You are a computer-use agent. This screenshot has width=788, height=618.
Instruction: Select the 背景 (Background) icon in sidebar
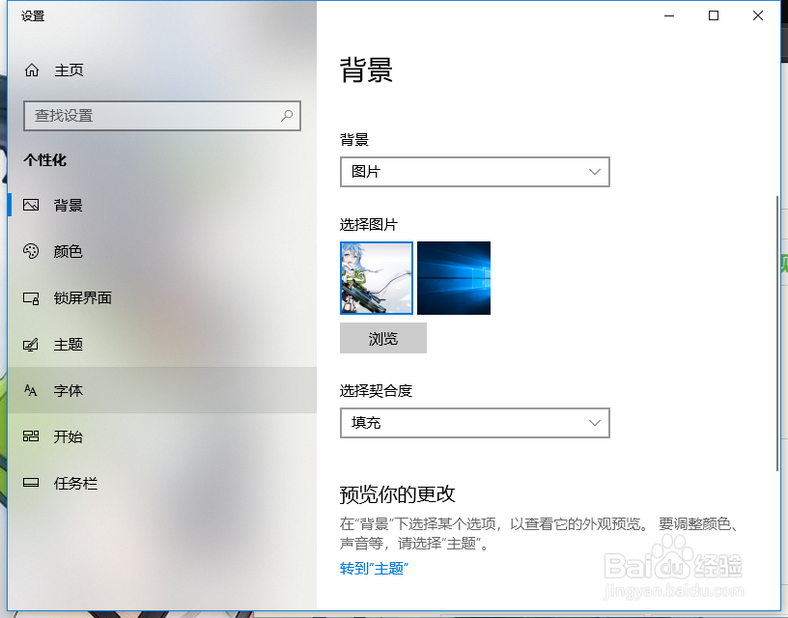pos(33,205)
